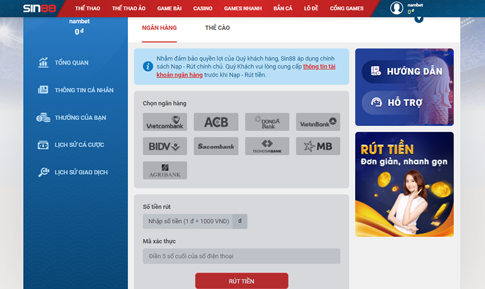Click the Thưởng Của Bạn coins icon
Screen dimensions: 485x289
tap(43, 118)
